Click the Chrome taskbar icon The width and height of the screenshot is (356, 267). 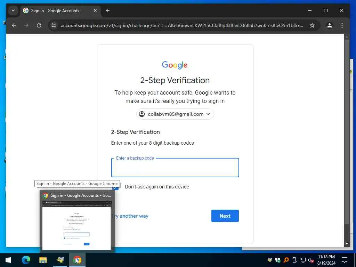[77, 260]
